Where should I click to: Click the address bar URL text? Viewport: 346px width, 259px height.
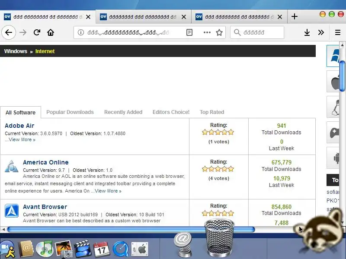click(128, 33)
